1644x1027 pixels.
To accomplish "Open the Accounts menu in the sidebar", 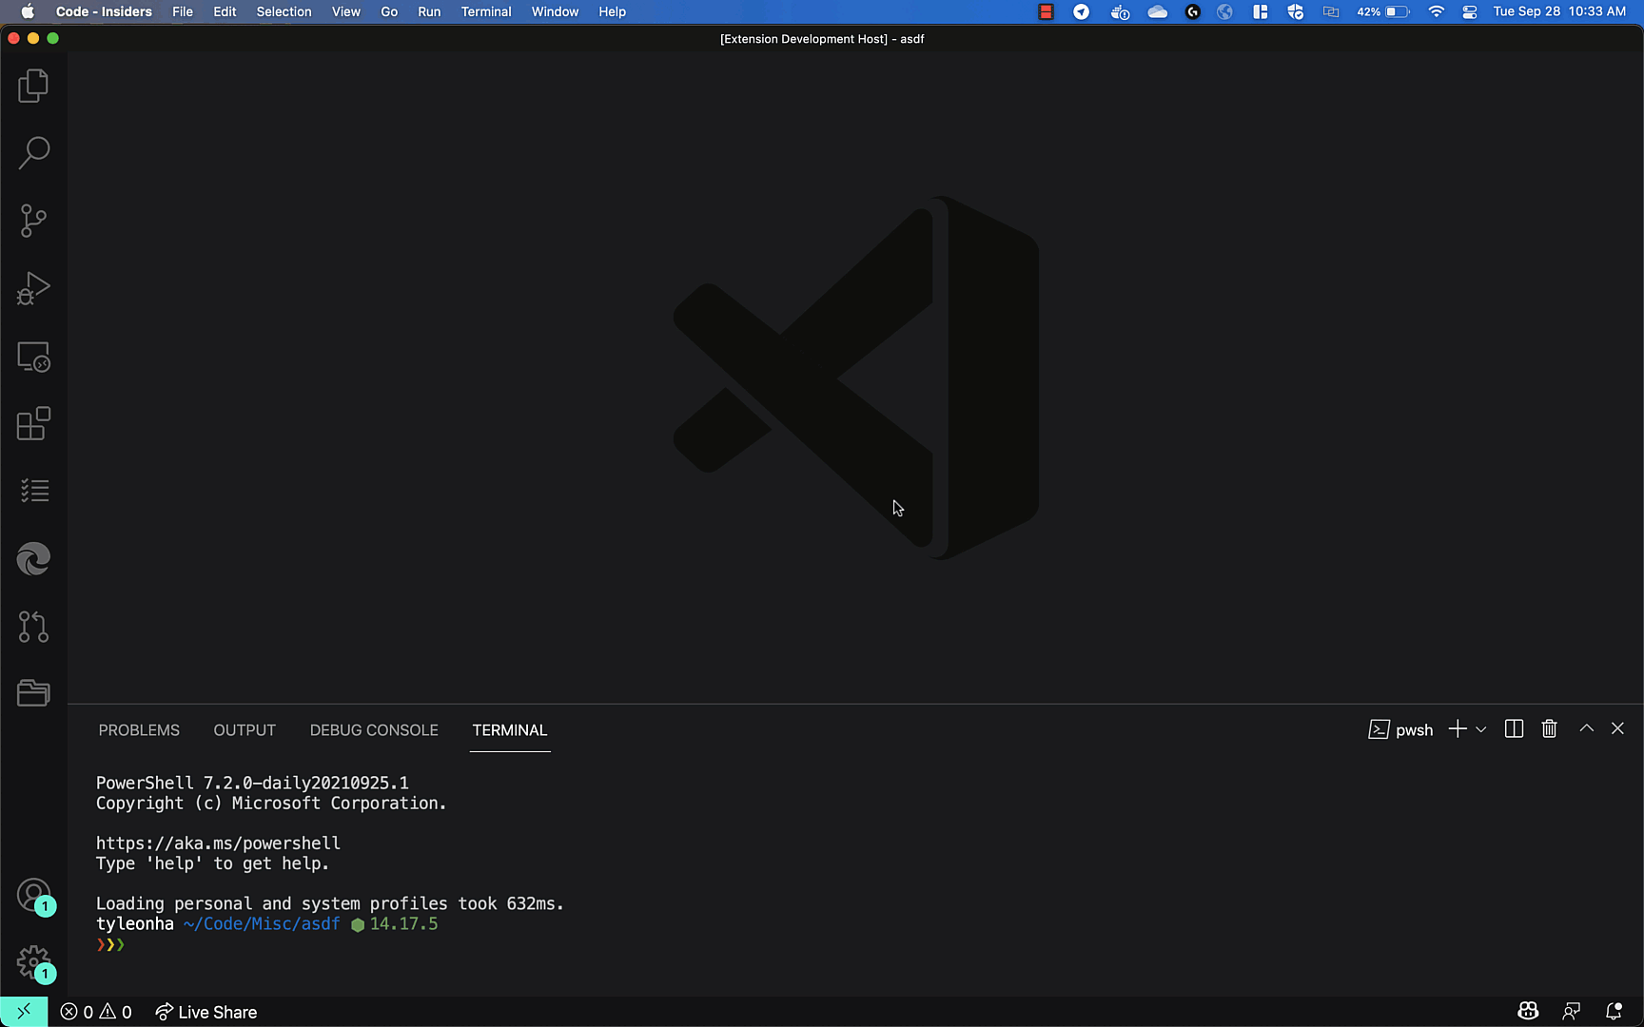I will [x=33, y=895].
